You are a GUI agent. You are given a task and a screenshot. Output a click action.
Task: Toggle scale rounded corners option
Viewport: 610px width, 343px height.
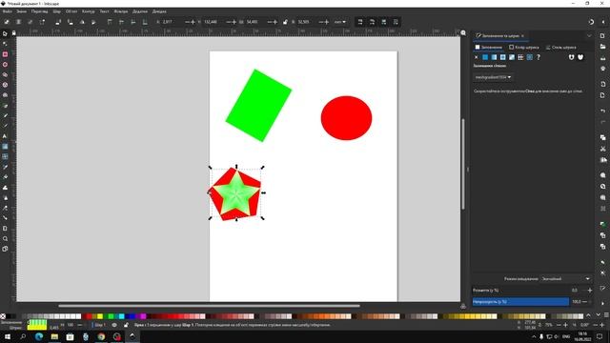(372, 22)
